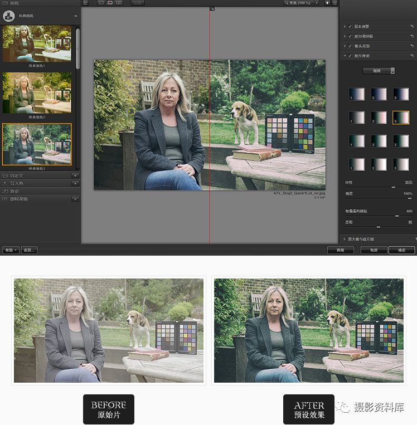The width and height of the screenshot is (417, 425).
Task: Click the plus icon on the 自定义 row
Action: (x=75, y=175)
